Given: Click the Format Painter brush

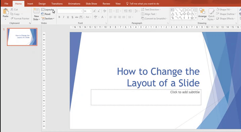Looking at the screenshot, I should point(12,18).
